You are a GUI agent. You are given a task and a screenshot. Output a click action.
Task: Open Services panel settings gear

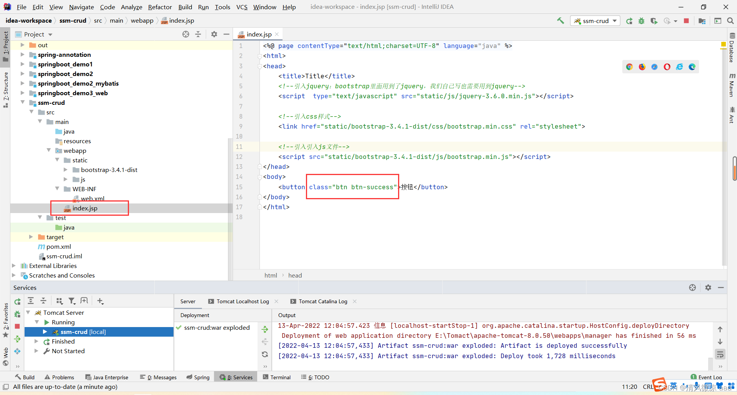click(708, 288)
